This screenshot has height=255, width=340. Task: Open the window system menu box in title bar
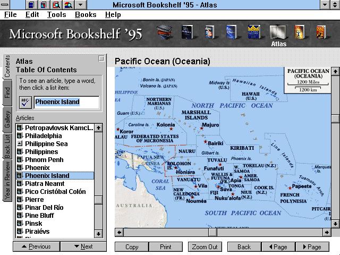tap(5, 5)
